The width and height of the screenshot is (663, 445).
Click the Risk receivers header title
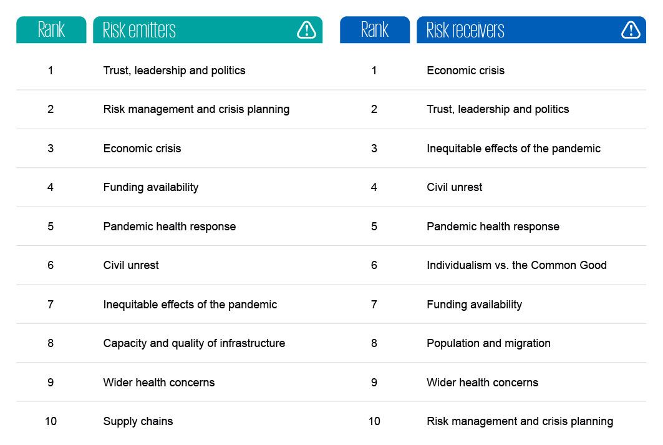click(x=465, y=30)
